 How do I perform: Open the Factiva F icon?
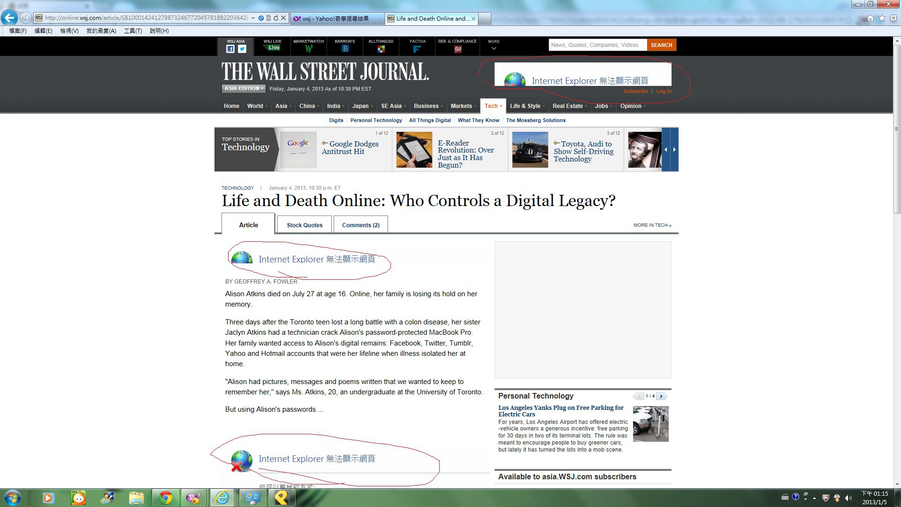[x=417, y=49]
